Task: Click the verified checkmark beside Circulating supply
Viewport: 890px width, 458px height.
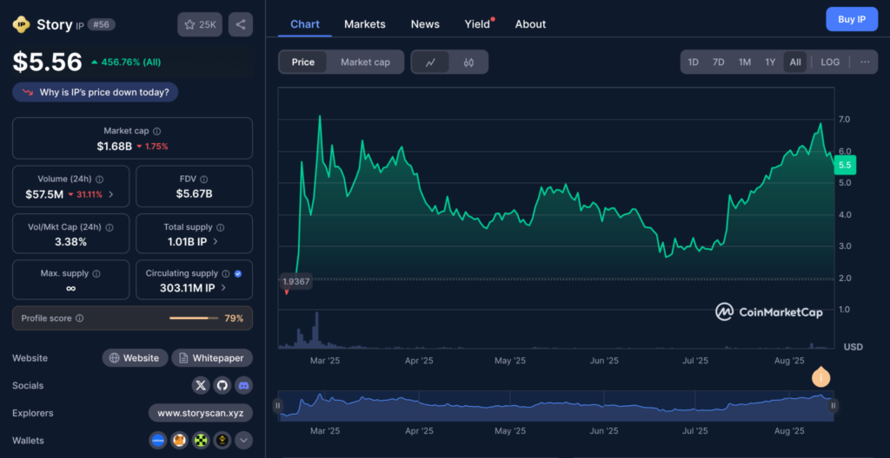Action: pyautogui.click(x=238, y=274)
